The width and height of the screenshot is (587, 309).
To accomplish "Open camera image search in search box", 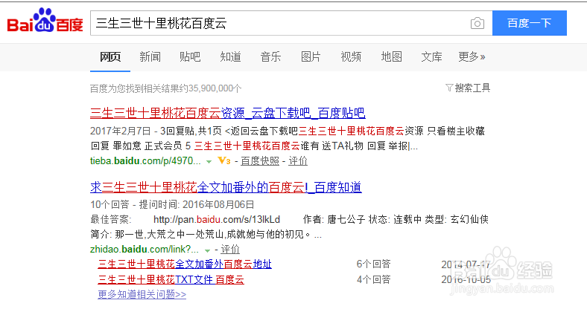I will click(x=477, y=23).
